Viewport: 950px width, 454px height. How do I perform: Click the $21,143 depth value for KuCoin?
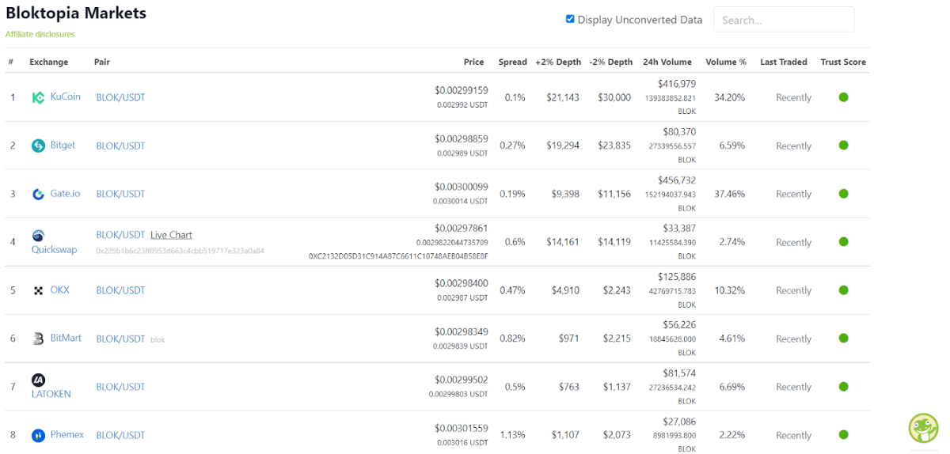[563, 97]
